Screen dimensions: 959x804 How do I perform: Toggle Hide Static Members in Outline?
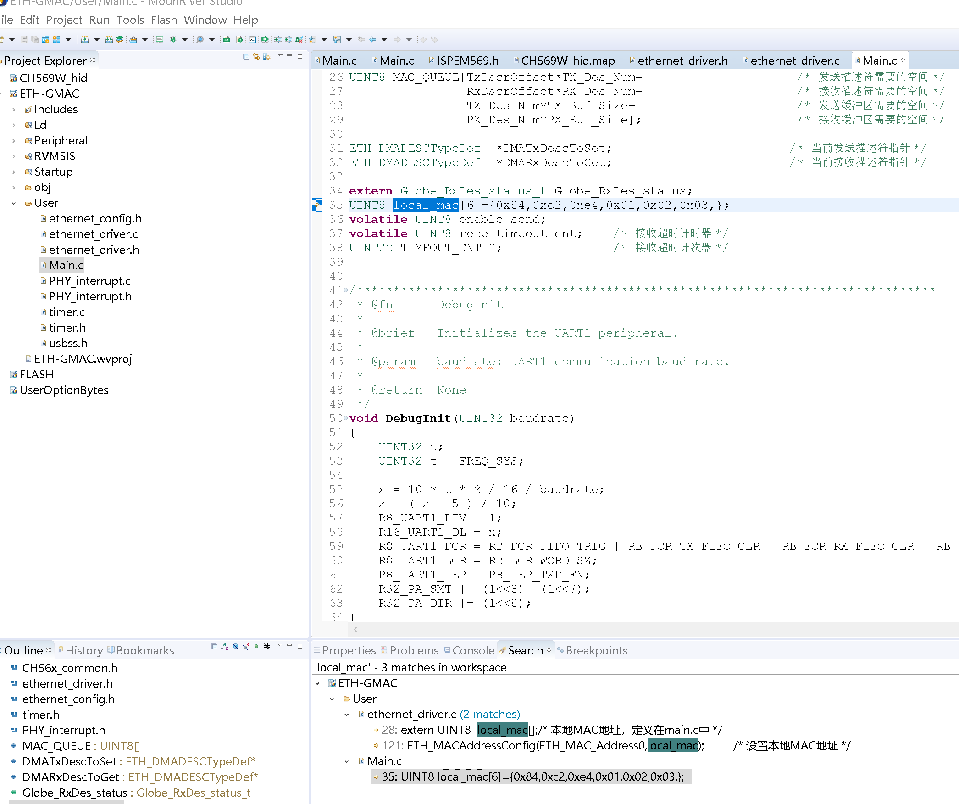(x=246, y=647)
